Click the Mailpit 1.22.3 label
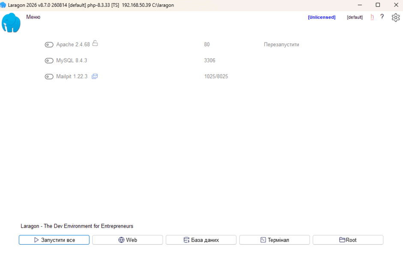 click(x=72, y=76)
